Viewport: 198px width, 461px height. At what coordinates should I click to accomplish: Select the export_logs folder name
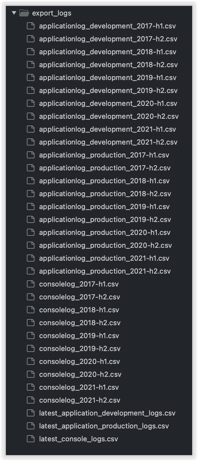tap(52, 13)
